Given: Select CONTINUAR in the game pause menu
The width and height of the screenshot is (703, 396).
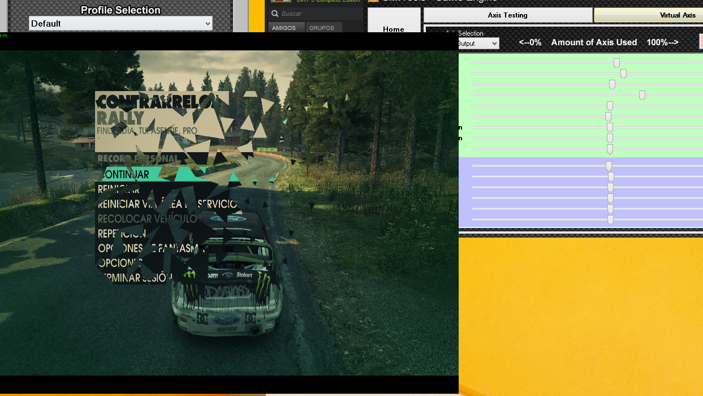Looking at the screenshot, I should point(124,174).
